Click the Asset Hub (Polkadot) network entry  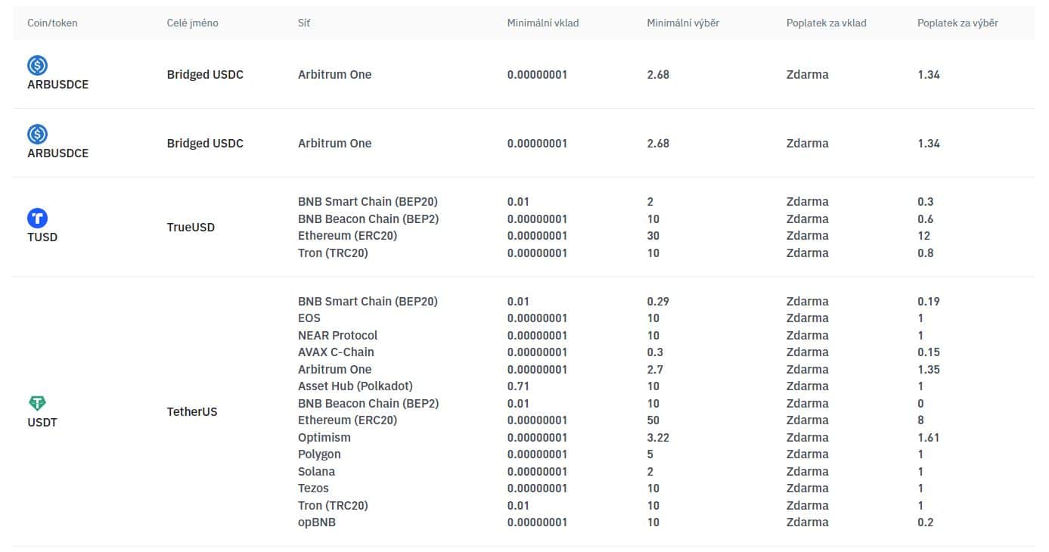[x=355, y=386]
